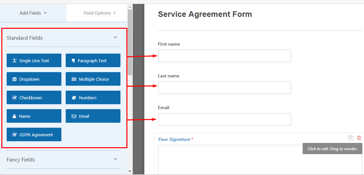Focus the Email input field

tap(224, 119)
